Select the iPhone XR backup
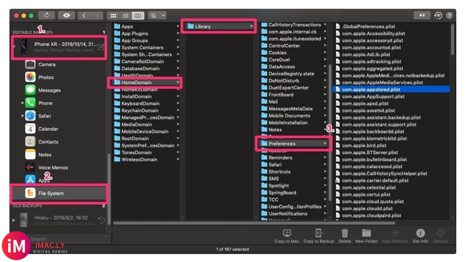 (x=59, y=47)
